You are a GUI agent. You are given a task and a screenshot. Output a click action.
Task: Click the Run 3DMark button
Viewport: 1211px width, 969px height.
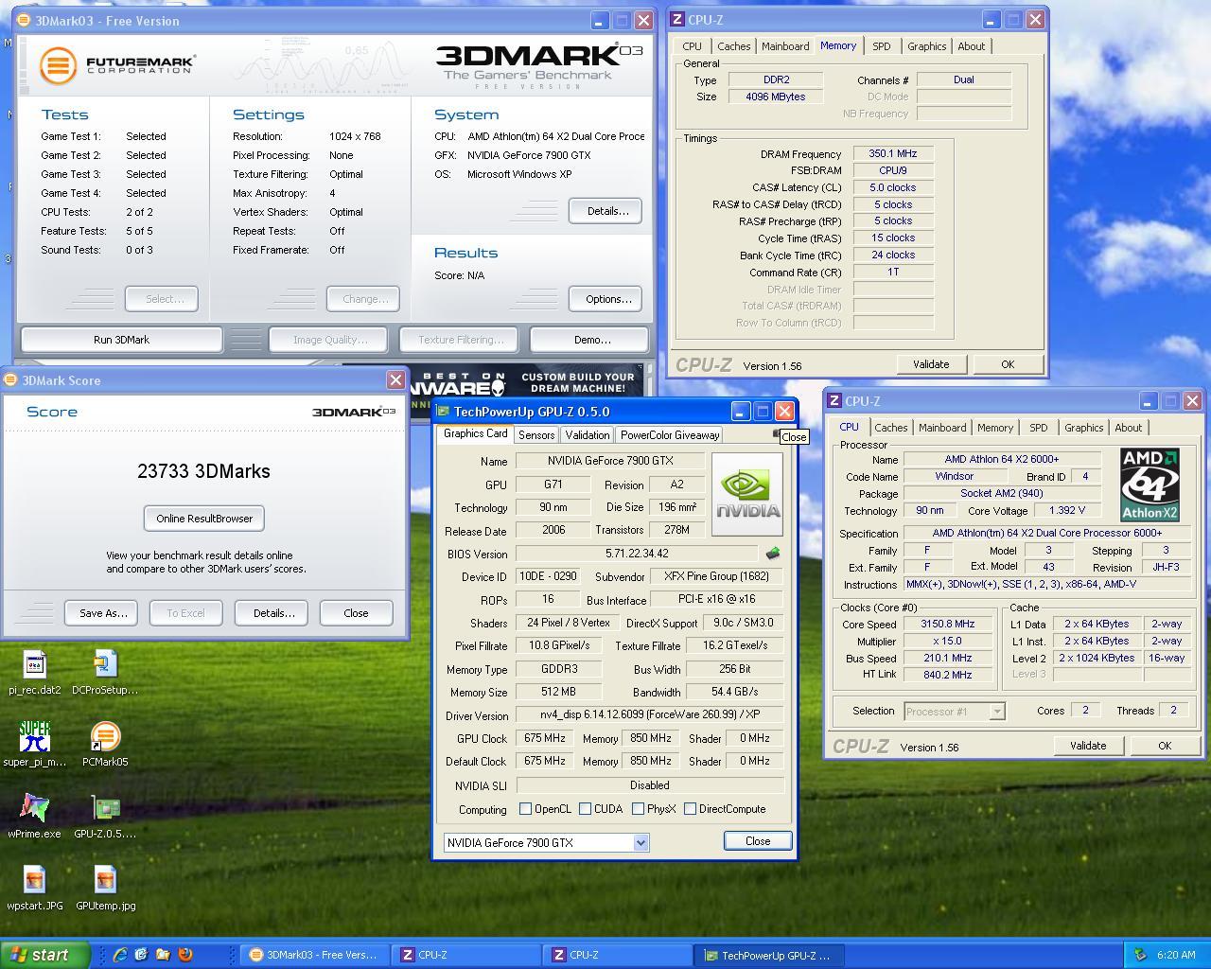(x=121, y=340)
